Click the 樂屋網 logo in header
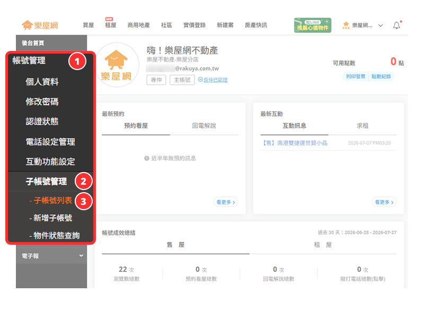The image size is (424, 310). pos(40,25)
